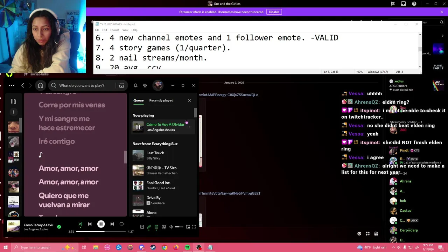This screenshot has width=448, height=252.
Task: Open Discord apps icon beside the emoji picker
Action: [x=367, y=233]
